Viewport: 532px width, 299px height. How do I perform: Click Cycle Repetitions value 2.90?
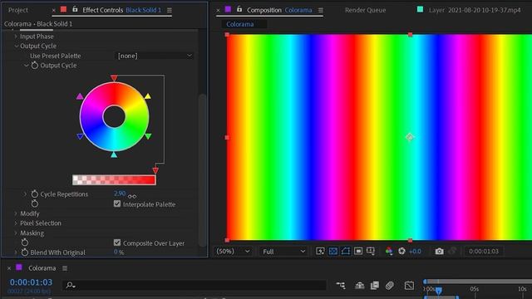120,194
